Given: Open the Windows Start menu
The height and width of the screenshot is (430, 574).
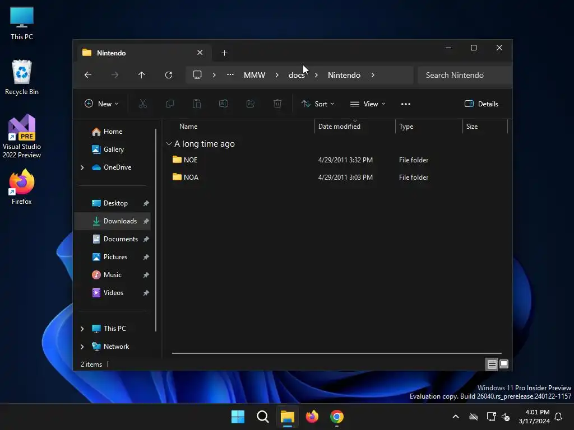Looking at the screenshot, I should click(x=238, y=417).
